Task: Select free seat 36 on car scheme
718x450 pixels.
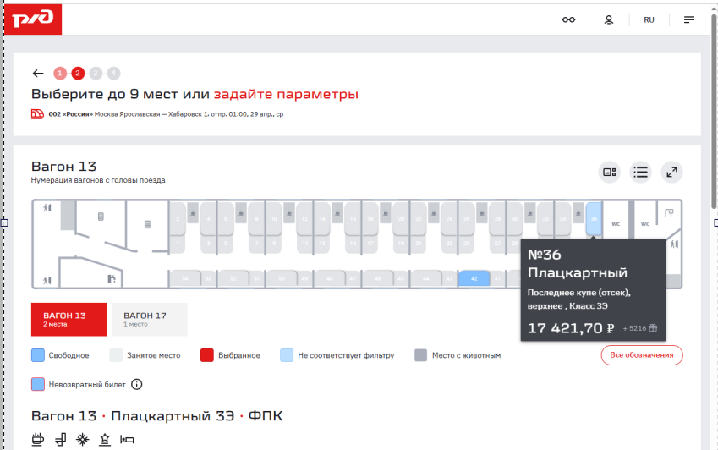Action: [594, 218]
